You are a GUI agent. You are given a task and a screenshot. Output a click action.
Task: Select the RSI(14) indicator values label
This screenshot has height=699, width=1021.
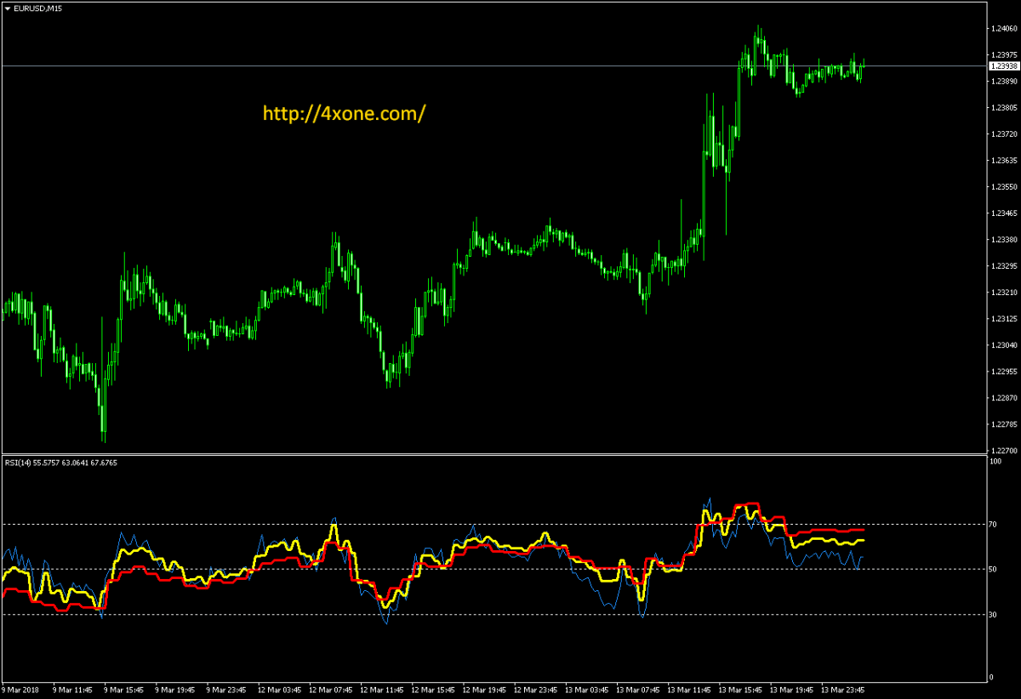coord(61,463)
